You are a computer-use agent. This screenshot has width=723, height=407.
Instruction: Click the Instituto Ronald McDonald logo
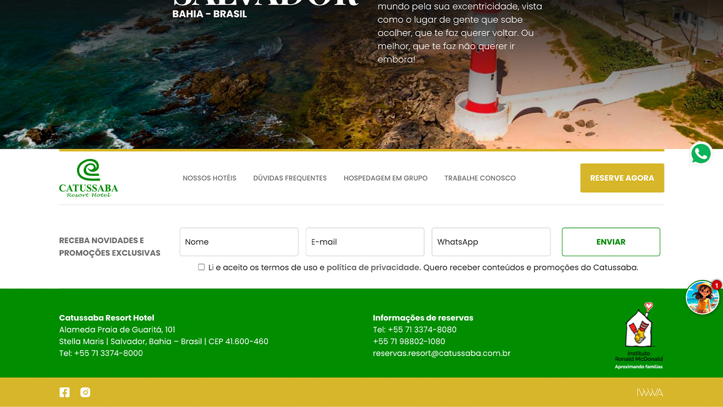(639, 335)
